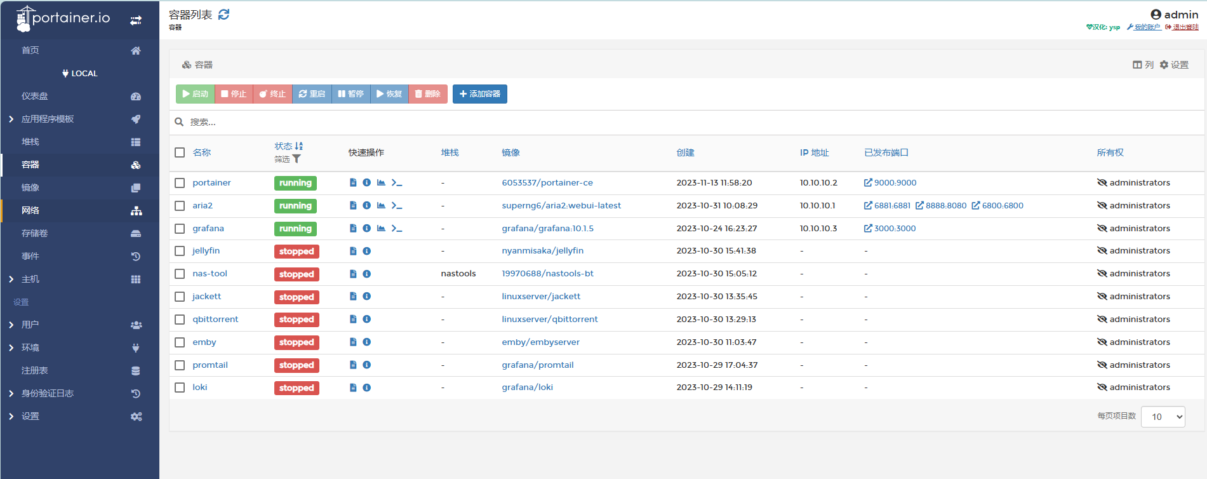The width and height of the screenshot is (1207, 479).
Task: Open inspect info icon for nas-tool container
Action: point(366,274)
